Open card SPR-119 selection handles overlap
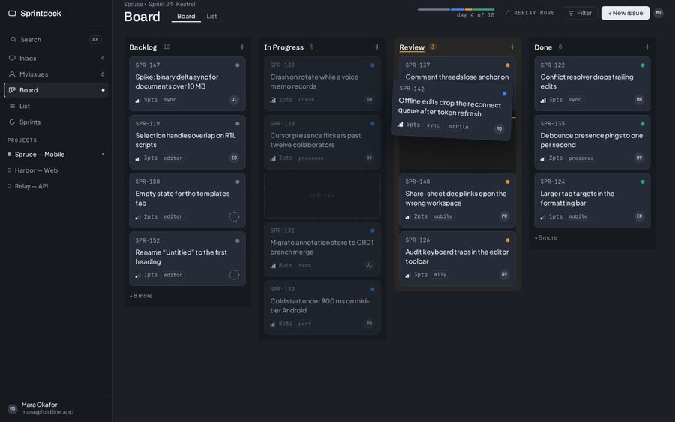The image size is (675, 422). click(187, 142)
